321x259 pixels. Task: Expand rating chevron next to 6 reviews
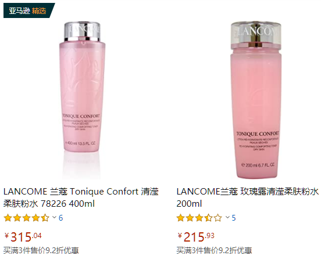pyautogui.click(x=54, y=217)
